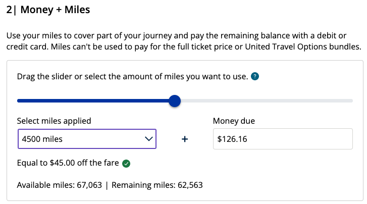This screenshot has height=204, width=367.
Task: Click the miles dropdown chevron arrow
Action: (148, 138)
